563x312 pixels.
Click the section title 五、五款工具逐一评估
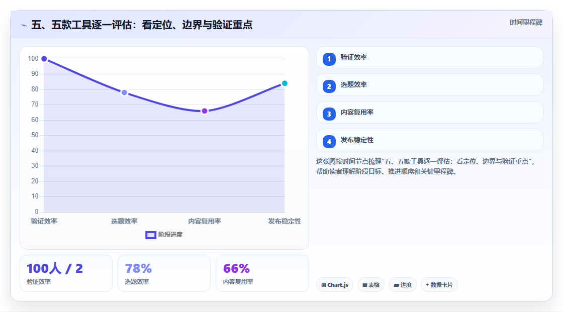[x=142, y=25]
